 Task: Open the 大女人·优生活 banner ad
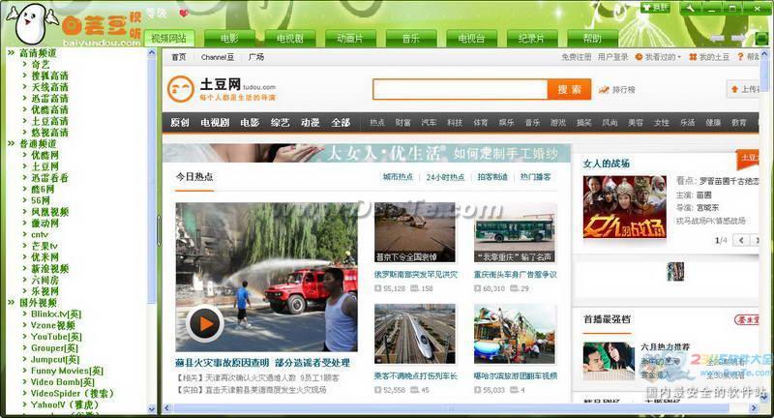pos(367,153)
